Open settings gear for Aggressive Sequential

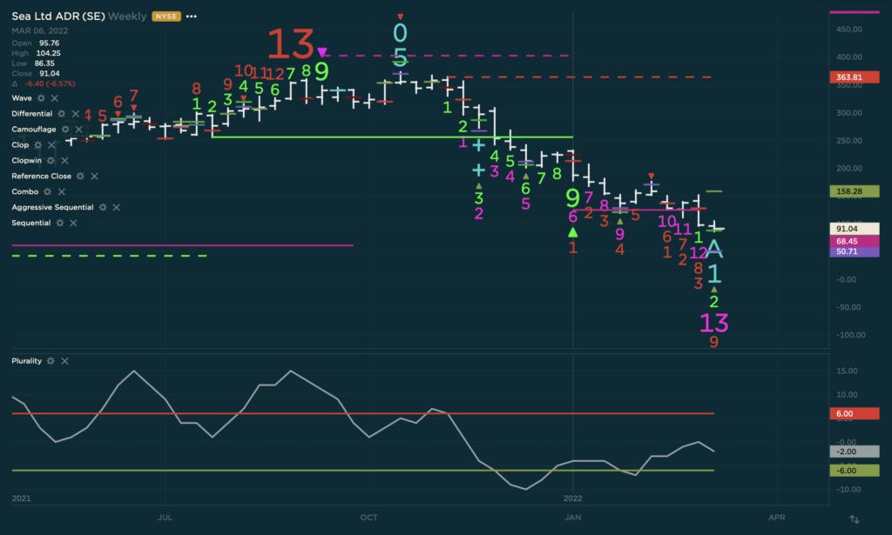tap(103, 207)
